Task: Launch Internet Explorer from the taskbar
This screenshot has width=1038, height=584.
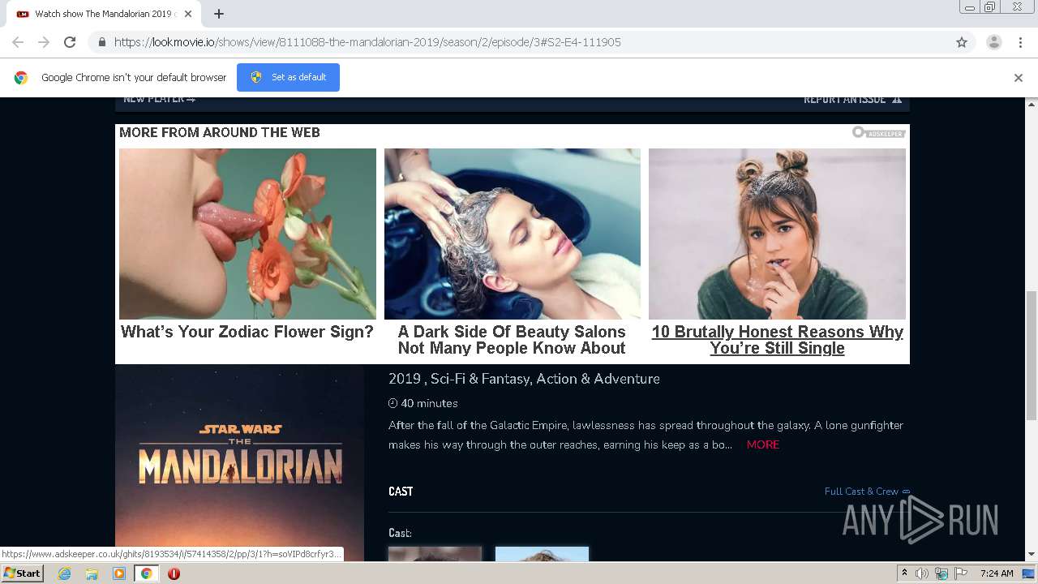Action: pos(65,573)
